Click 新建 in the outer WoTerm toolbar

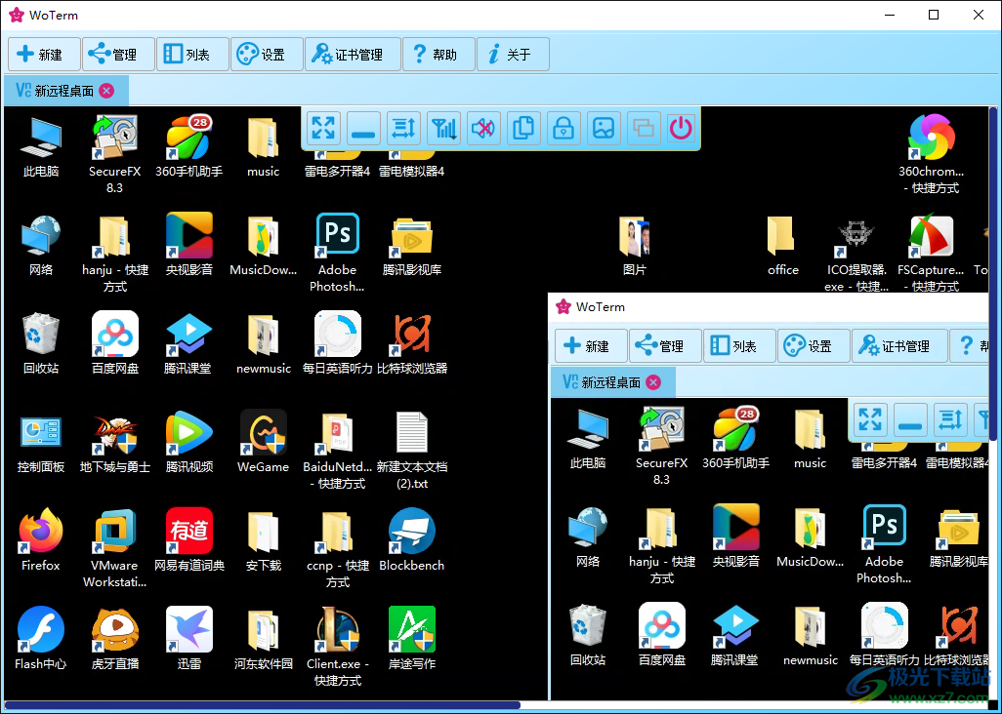tap(44, 55)
